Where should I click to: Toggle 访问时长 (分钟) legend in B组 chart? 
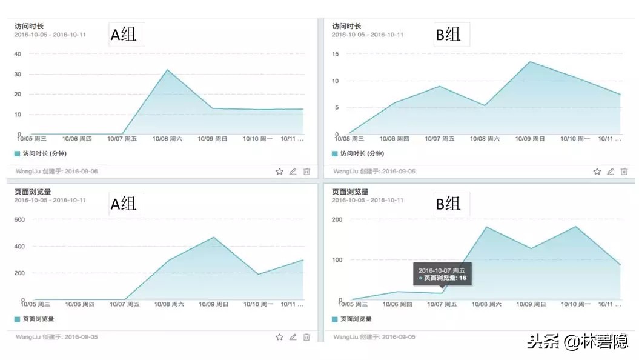click(x=358, y=153)
